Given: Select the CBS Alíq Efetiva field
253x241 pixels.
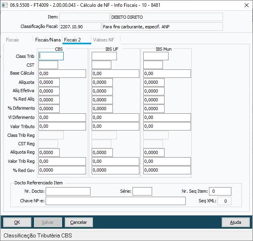Looking at the screenshot, I should 49,91.
